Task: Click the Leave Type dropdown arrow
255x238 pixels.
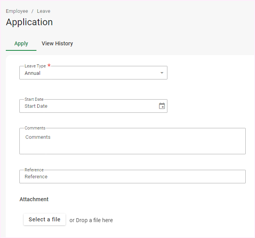Action: click(162, 73)
